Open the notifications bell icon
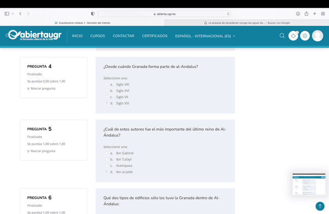This screenshot has height=214, width=329. (293, 36)
